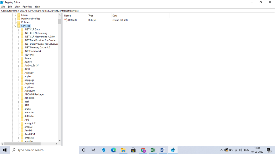The image size is (275, 154).
Task: Collapse the Services tree node
Action: [x=15, y=26]
